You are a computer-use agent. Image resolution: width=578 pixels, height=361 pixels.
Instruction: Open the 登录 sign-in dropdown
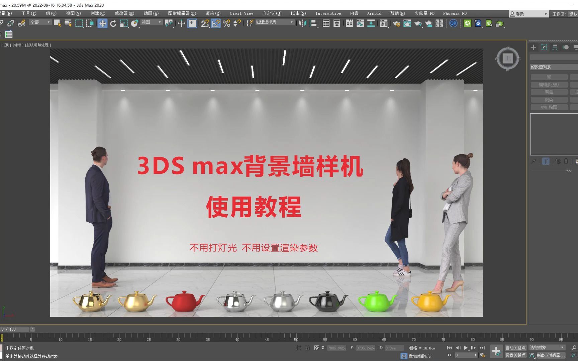529,14
